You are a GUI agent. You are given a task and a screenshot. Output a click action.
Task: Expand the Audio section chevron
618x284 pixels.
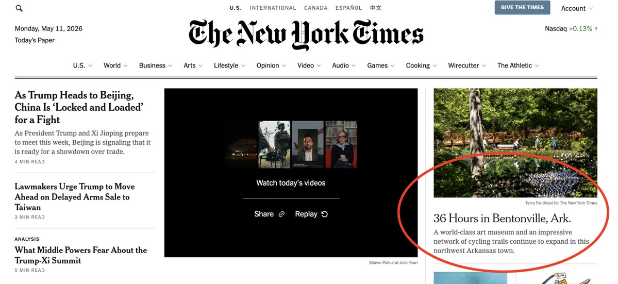point(354,66)
